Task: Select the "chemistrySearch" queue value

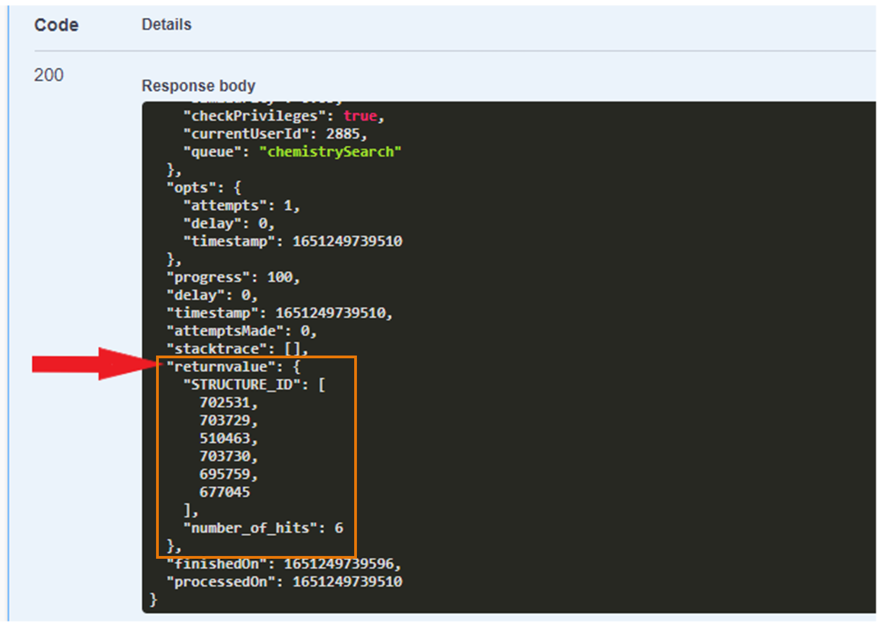Action: tap(330, 152)
